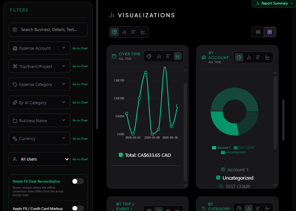This screenshot has height=211, width=296.
Task: Select the global vertical bar chart icon
Action: (124, 32)
